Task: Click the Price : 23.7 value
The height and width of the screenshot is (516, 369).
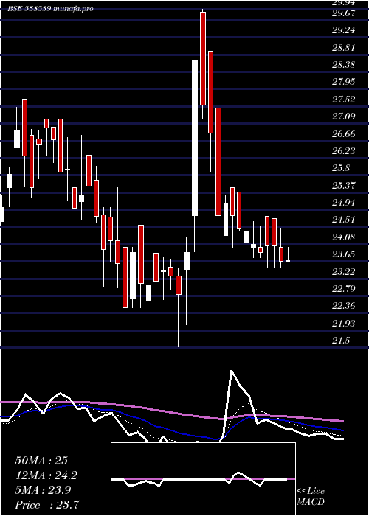Action: (x=46, y=505)
